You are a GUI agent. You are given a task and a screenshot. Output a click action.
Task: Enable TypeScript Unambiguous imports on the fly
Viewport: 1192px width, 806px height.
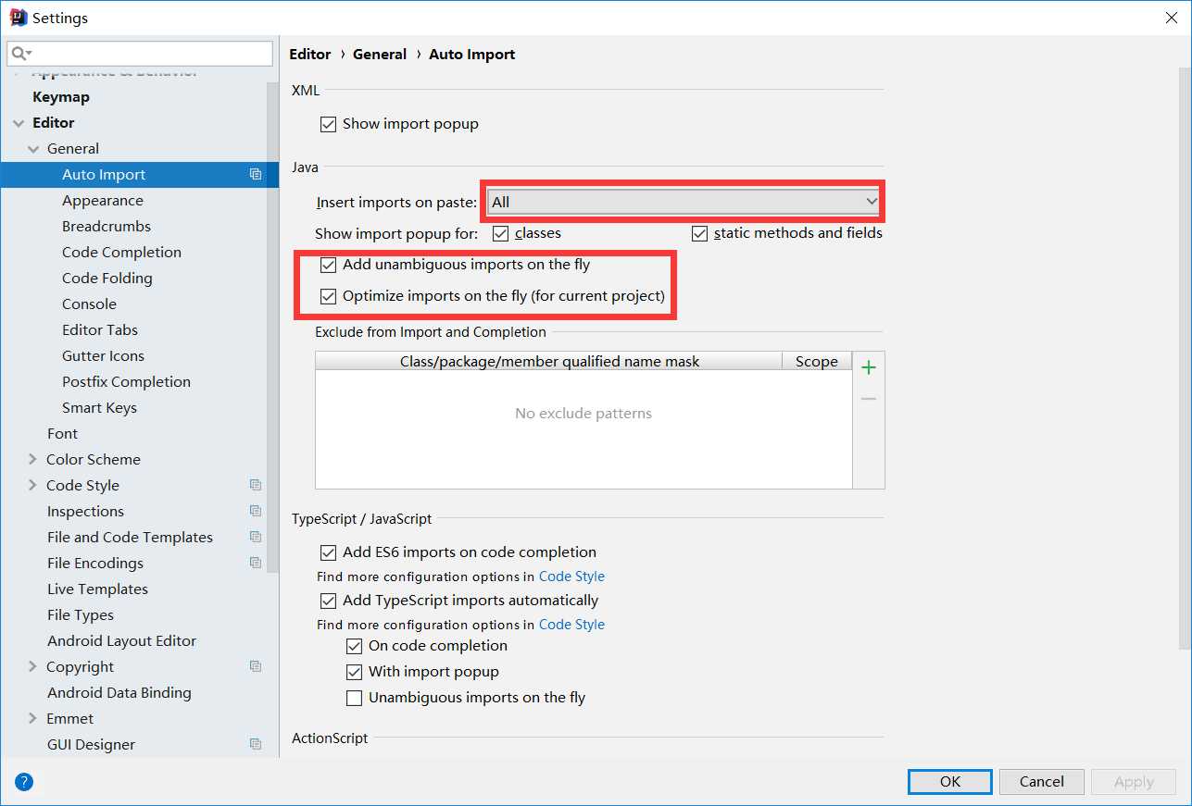point(354,698)
